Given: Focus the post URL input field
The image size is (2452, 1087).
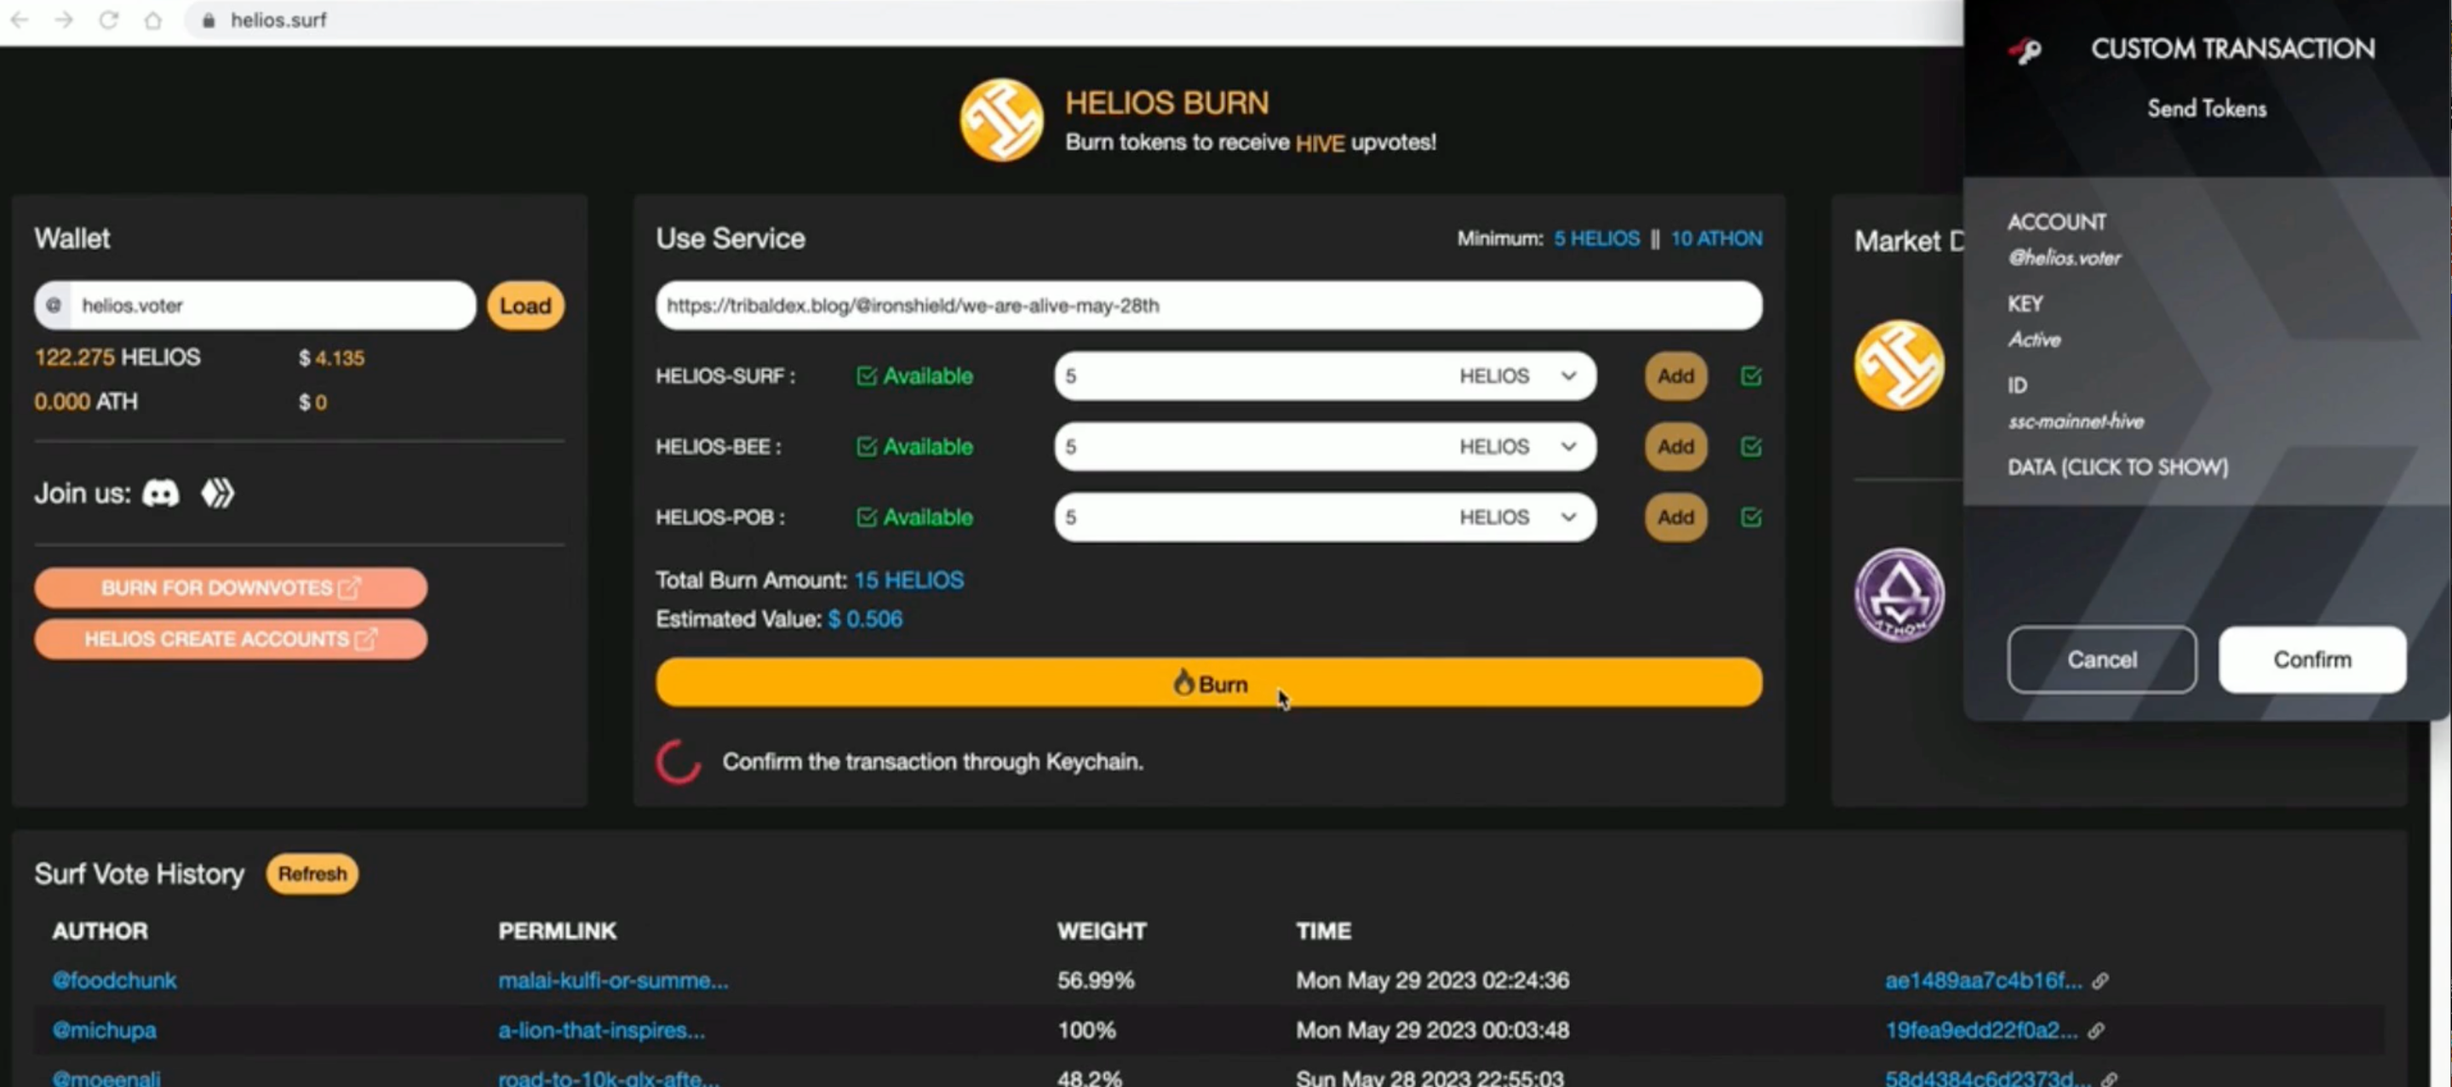Looking at the screenshot, I should pyautogui.click(x=1209, y=306).
